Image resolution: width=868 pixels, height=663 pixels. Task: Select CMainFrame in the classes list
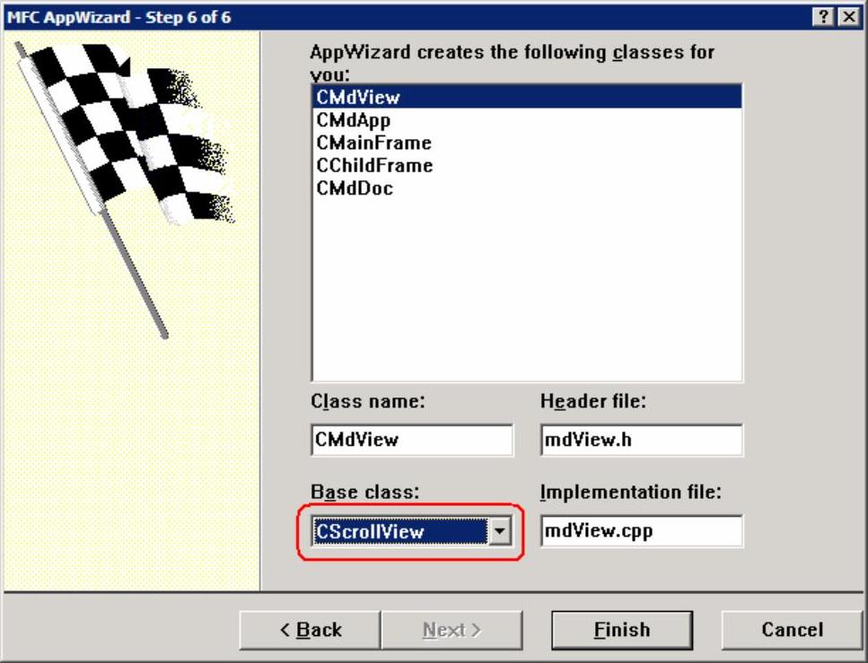click(x=526, y=143)
